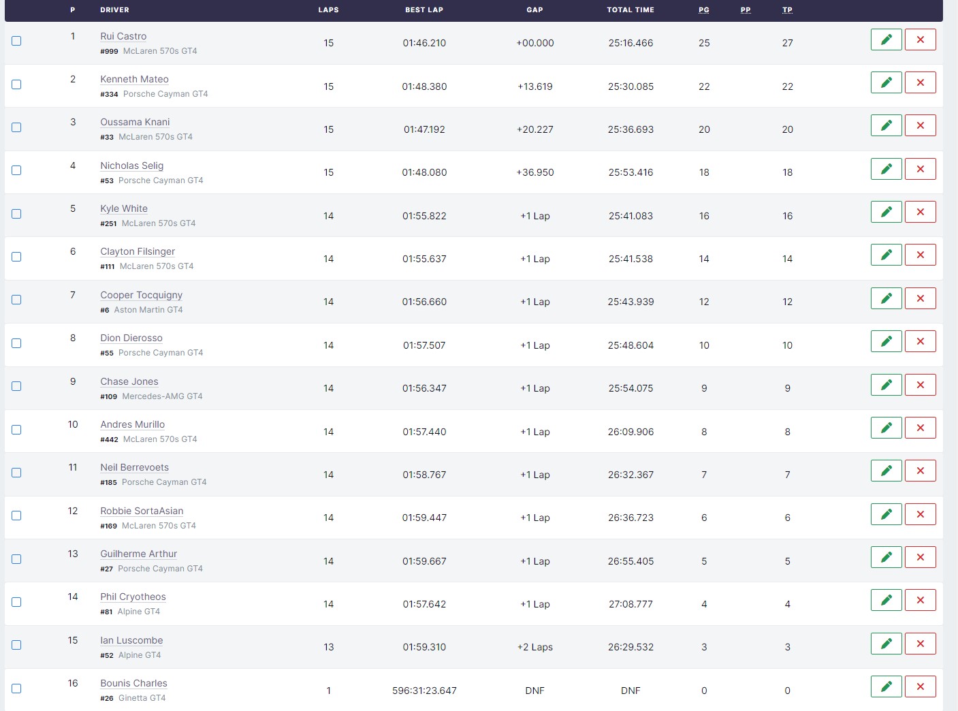The width and height of the screenshot is (958, 711).
Task: Delete Neil Berrevoets's result row
Action: (920, 471)
